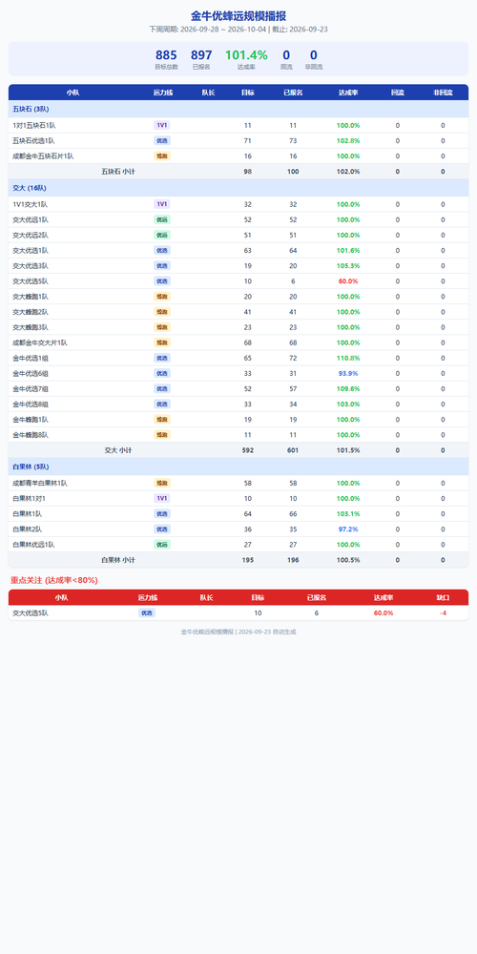
Task: Click blue 93.9% rate for 金牛优选6组
Action: coord(348,373)
